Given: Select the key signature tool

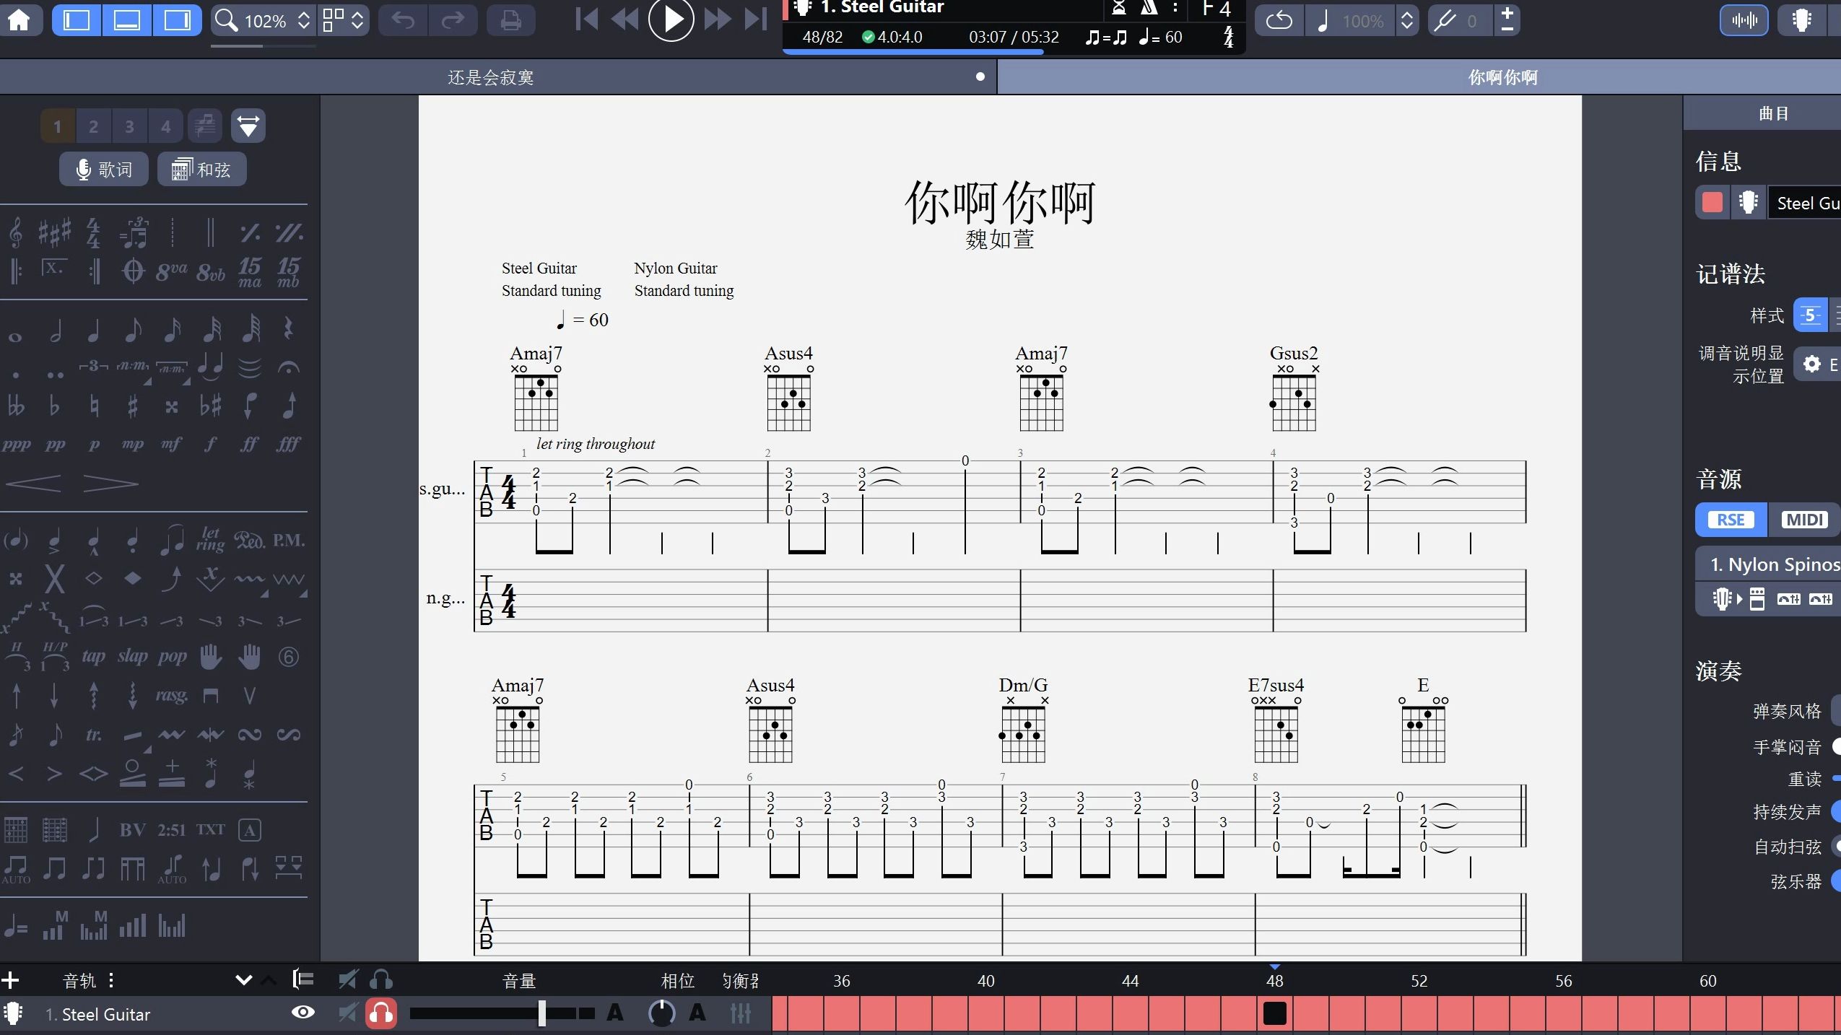Looking at the screenshot, I should 55,232.
